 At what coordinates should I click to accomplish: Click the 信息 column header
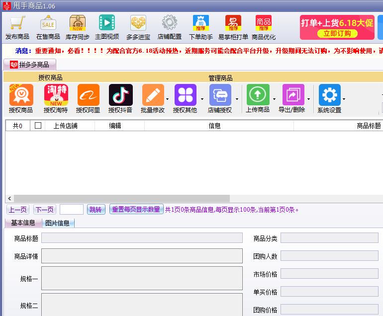pyautogui.click(x=219, y=126)
